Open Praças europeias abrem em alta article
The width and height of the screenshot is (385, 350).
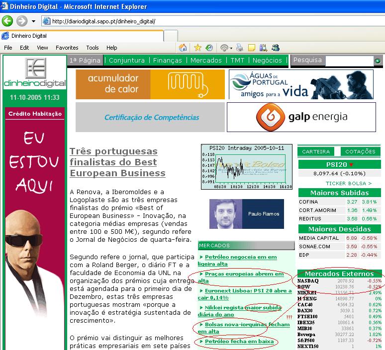(241, 277)
